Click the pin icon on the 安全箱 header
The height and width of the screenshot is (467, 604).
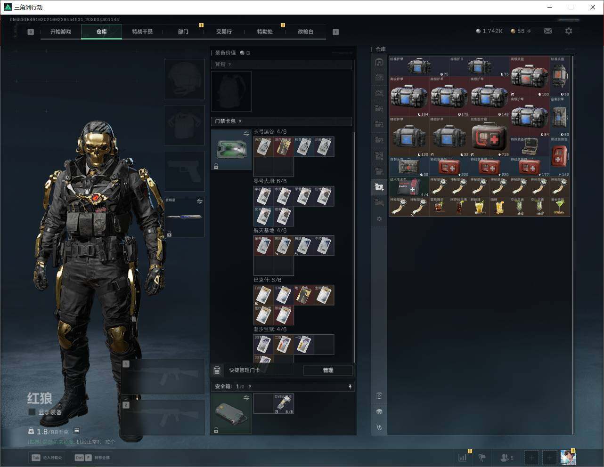click(350, 386)
